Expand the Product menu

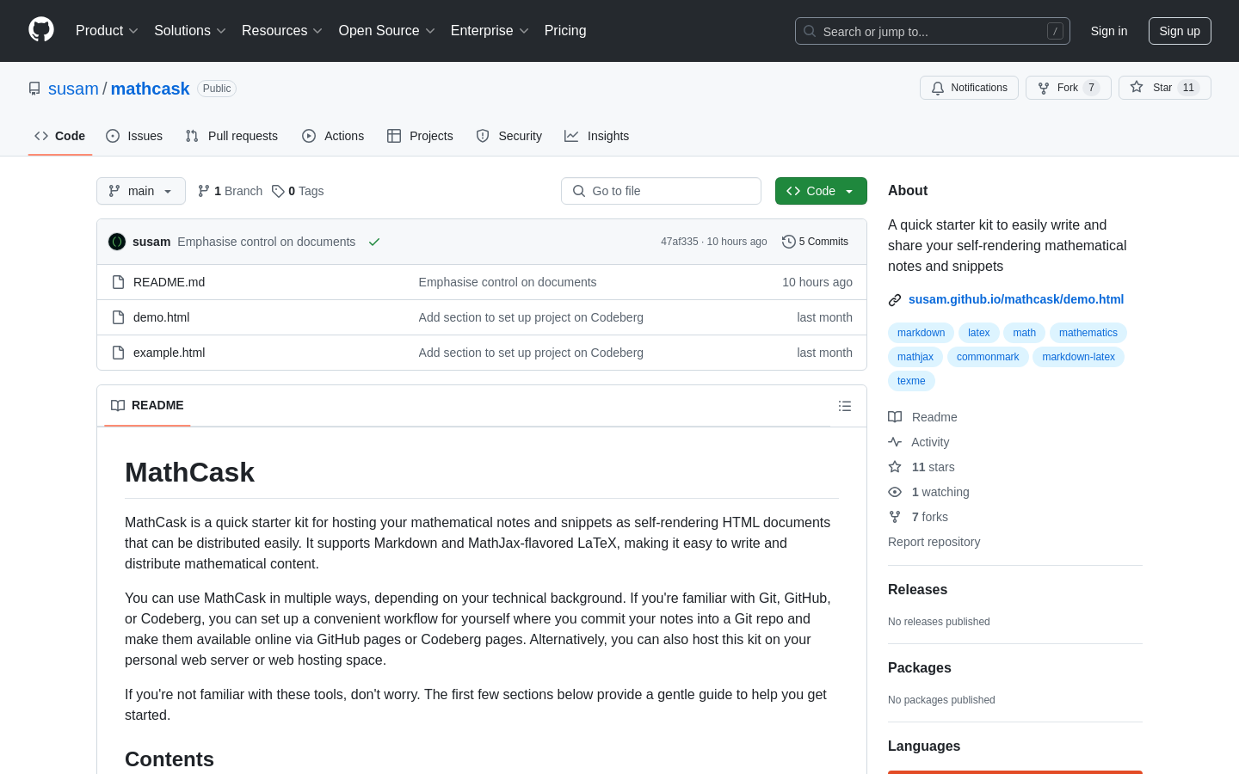point(107,30)
